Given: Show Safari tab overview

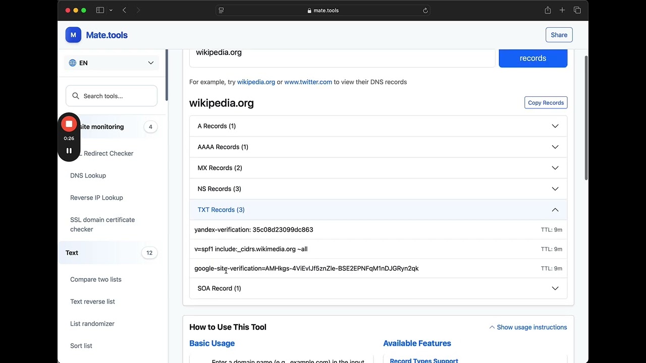Looking at the screenshot, I should 577,10.
